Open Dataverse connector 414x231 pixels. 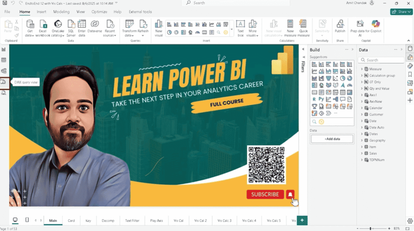[95, 26]
